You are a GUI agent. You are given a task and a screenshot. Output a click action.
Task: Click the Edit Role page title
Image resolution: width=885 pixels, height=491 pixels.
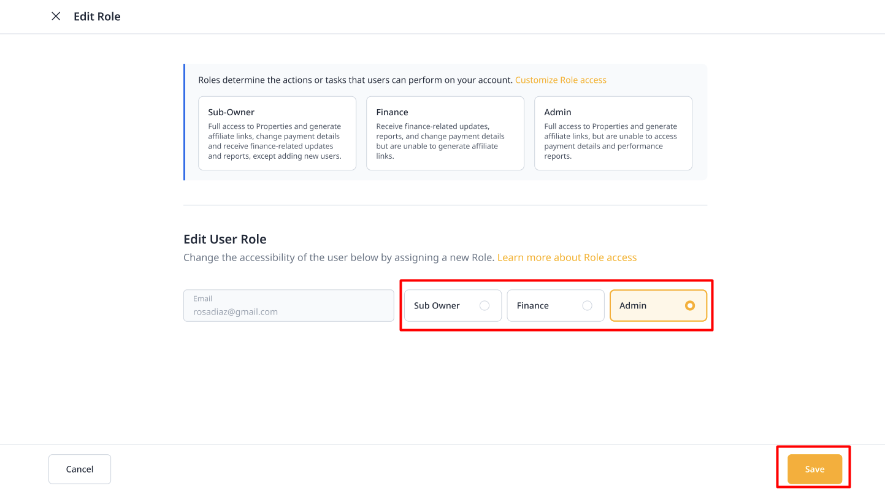pyautogui.click(x=97, y=17)
